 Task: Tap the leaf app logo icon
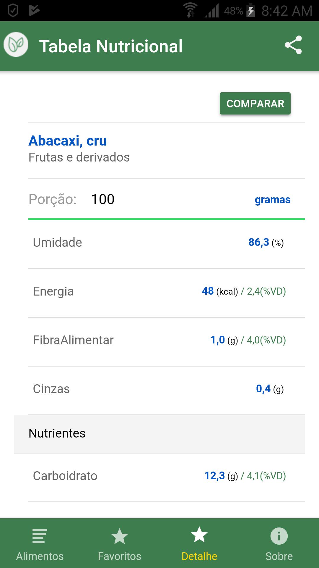(16, 45)
